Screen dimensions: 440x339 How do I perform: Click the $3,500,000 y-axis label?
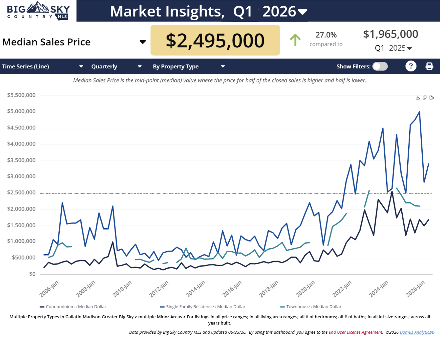[21, 160]
